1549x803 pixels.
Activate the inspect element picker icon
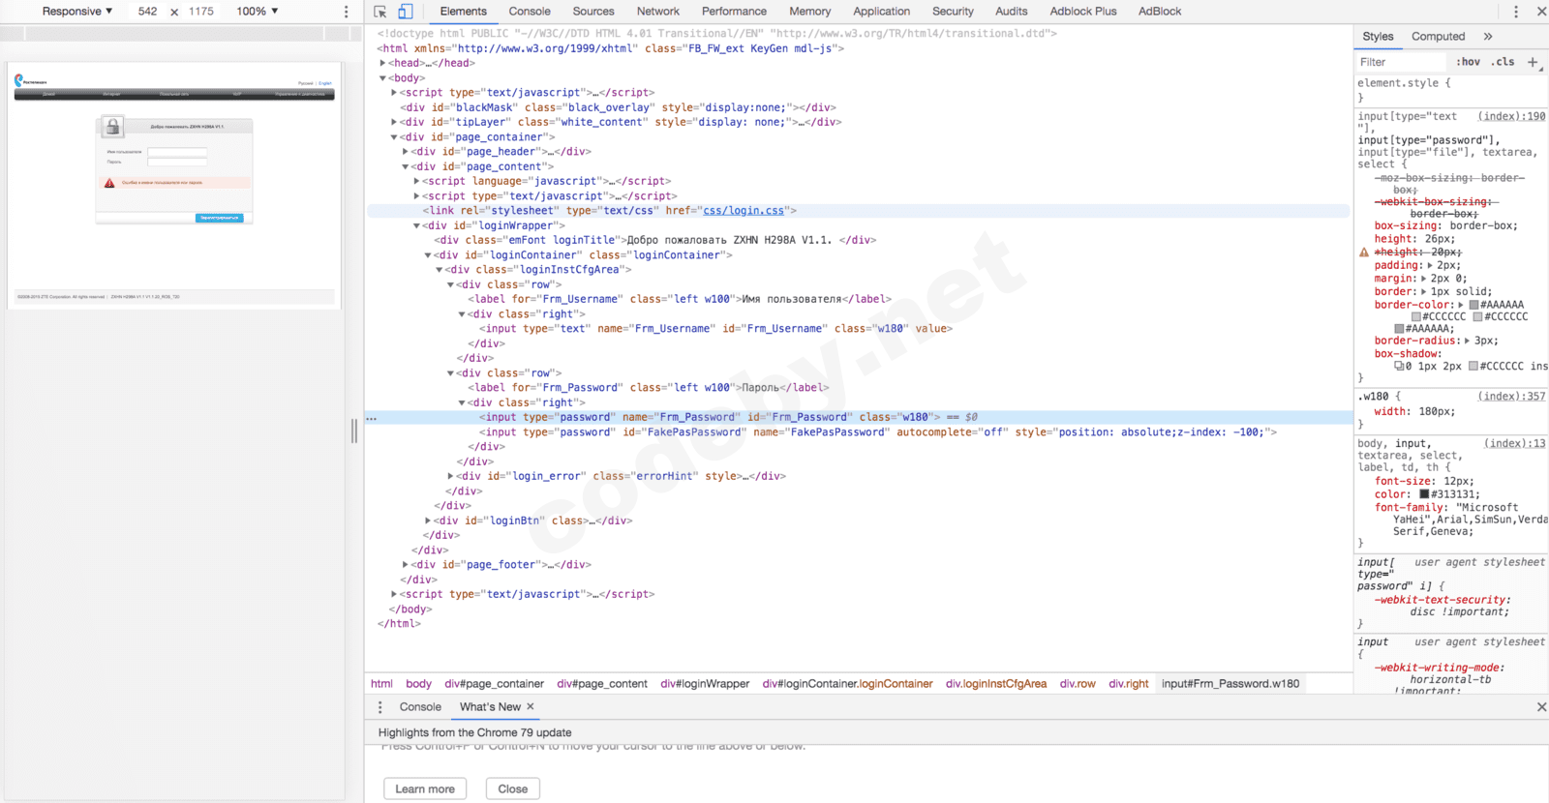(380, 12)
